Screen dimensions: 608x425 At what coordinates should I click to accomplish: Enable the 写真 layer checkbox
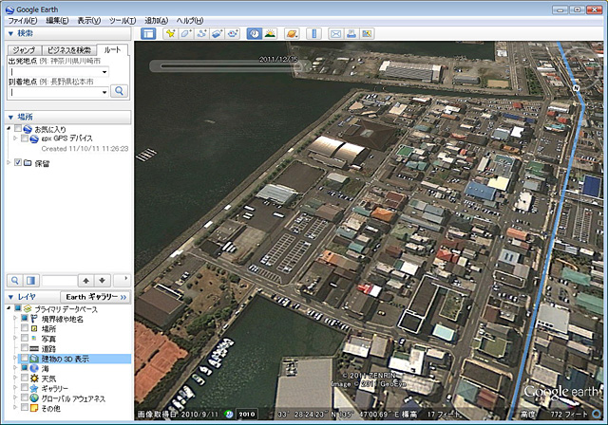[25, 338]
